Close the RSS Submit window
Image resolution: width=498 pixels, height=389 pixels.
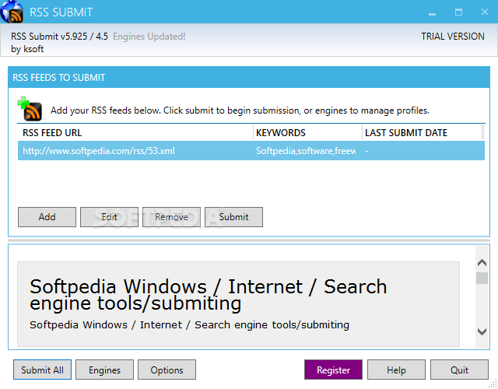(484, 12)
